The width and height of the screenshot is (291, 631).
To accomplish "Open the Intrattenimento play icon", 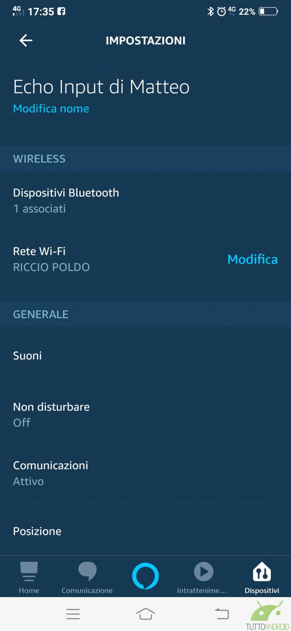I will coord(203,572).
